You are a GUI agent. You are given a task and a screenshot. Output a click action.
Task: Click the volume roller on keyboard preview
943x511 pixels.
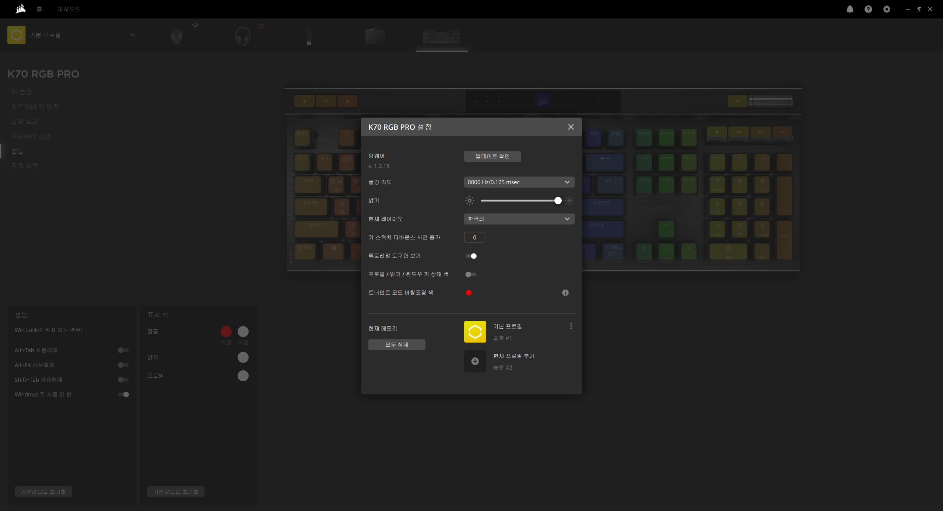pyautogui.click(x=771, y=101)
